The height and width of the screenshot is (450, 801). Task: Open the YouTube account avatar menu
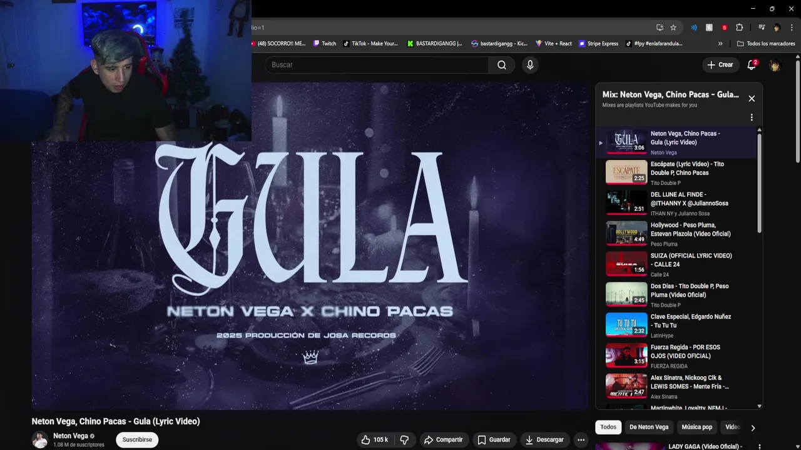[775, 65]
